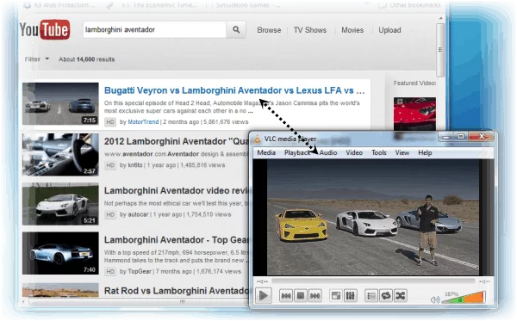The image size is (517, 321).
Task: Click the 'by autocar' uploader text
Action: 134,214
